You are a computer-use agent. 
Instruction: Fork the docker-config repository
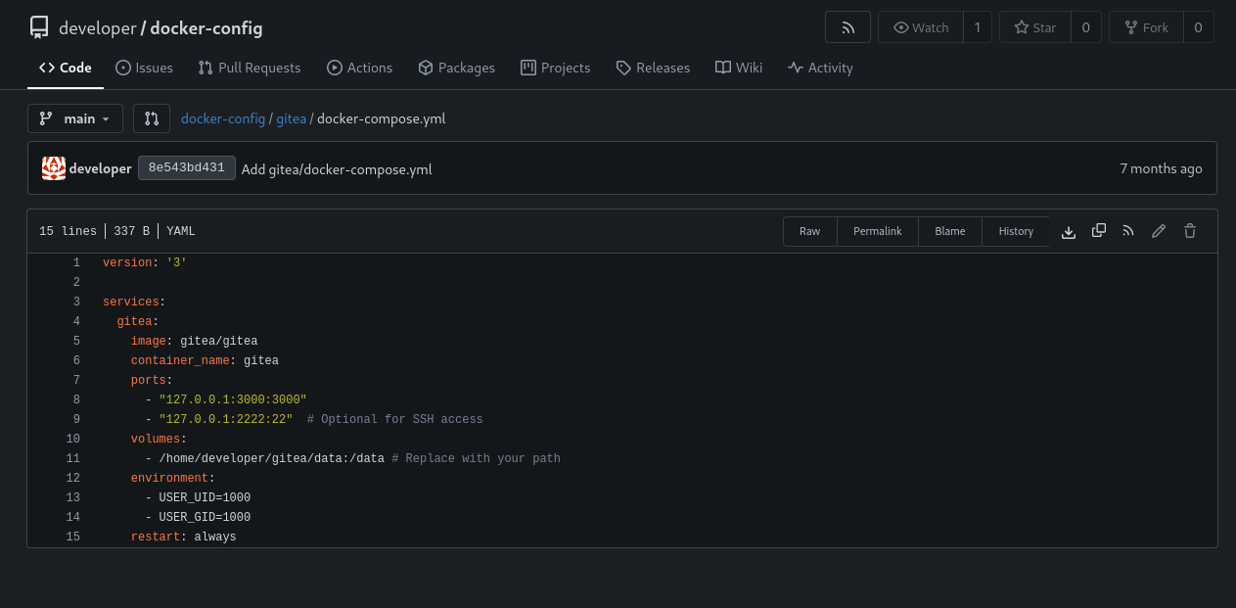coord(1146,27)
